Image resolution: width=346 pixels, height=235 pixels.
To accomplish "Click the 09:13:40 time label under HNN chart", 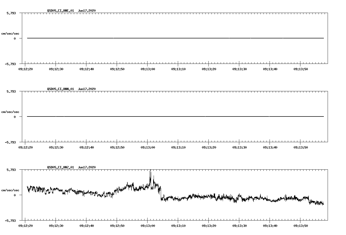I will (x=270, y=148).
